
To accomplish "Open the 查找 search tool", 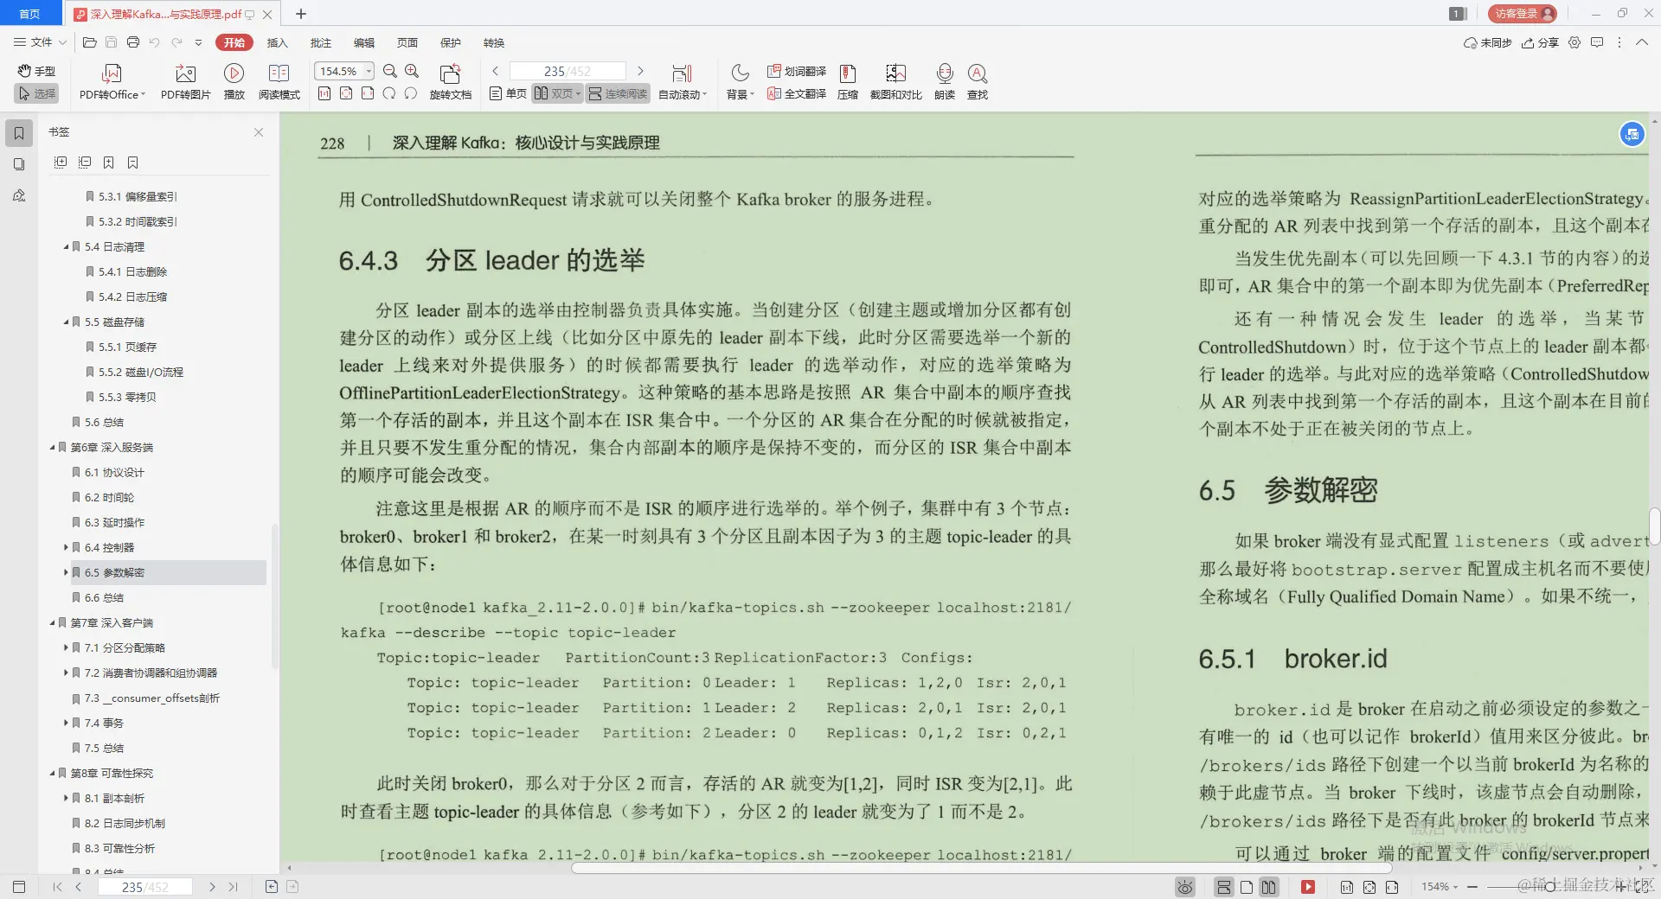I will pyautogui.click(x=978, y=80).
